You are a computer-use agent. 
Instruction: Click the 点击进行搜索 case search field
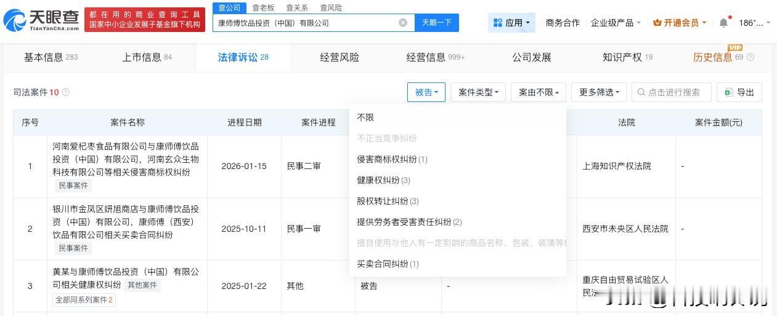[672, 92]
